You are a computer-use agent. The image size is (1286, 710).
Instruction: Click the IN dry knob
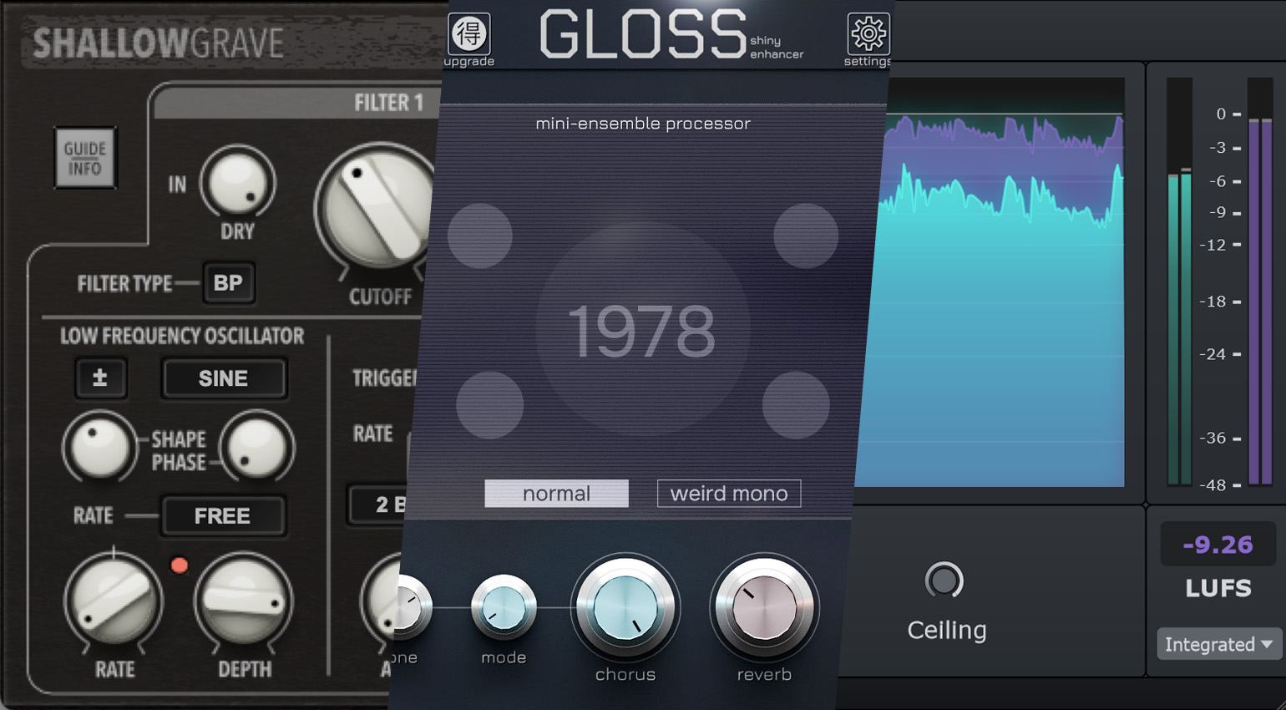(238, 182)
